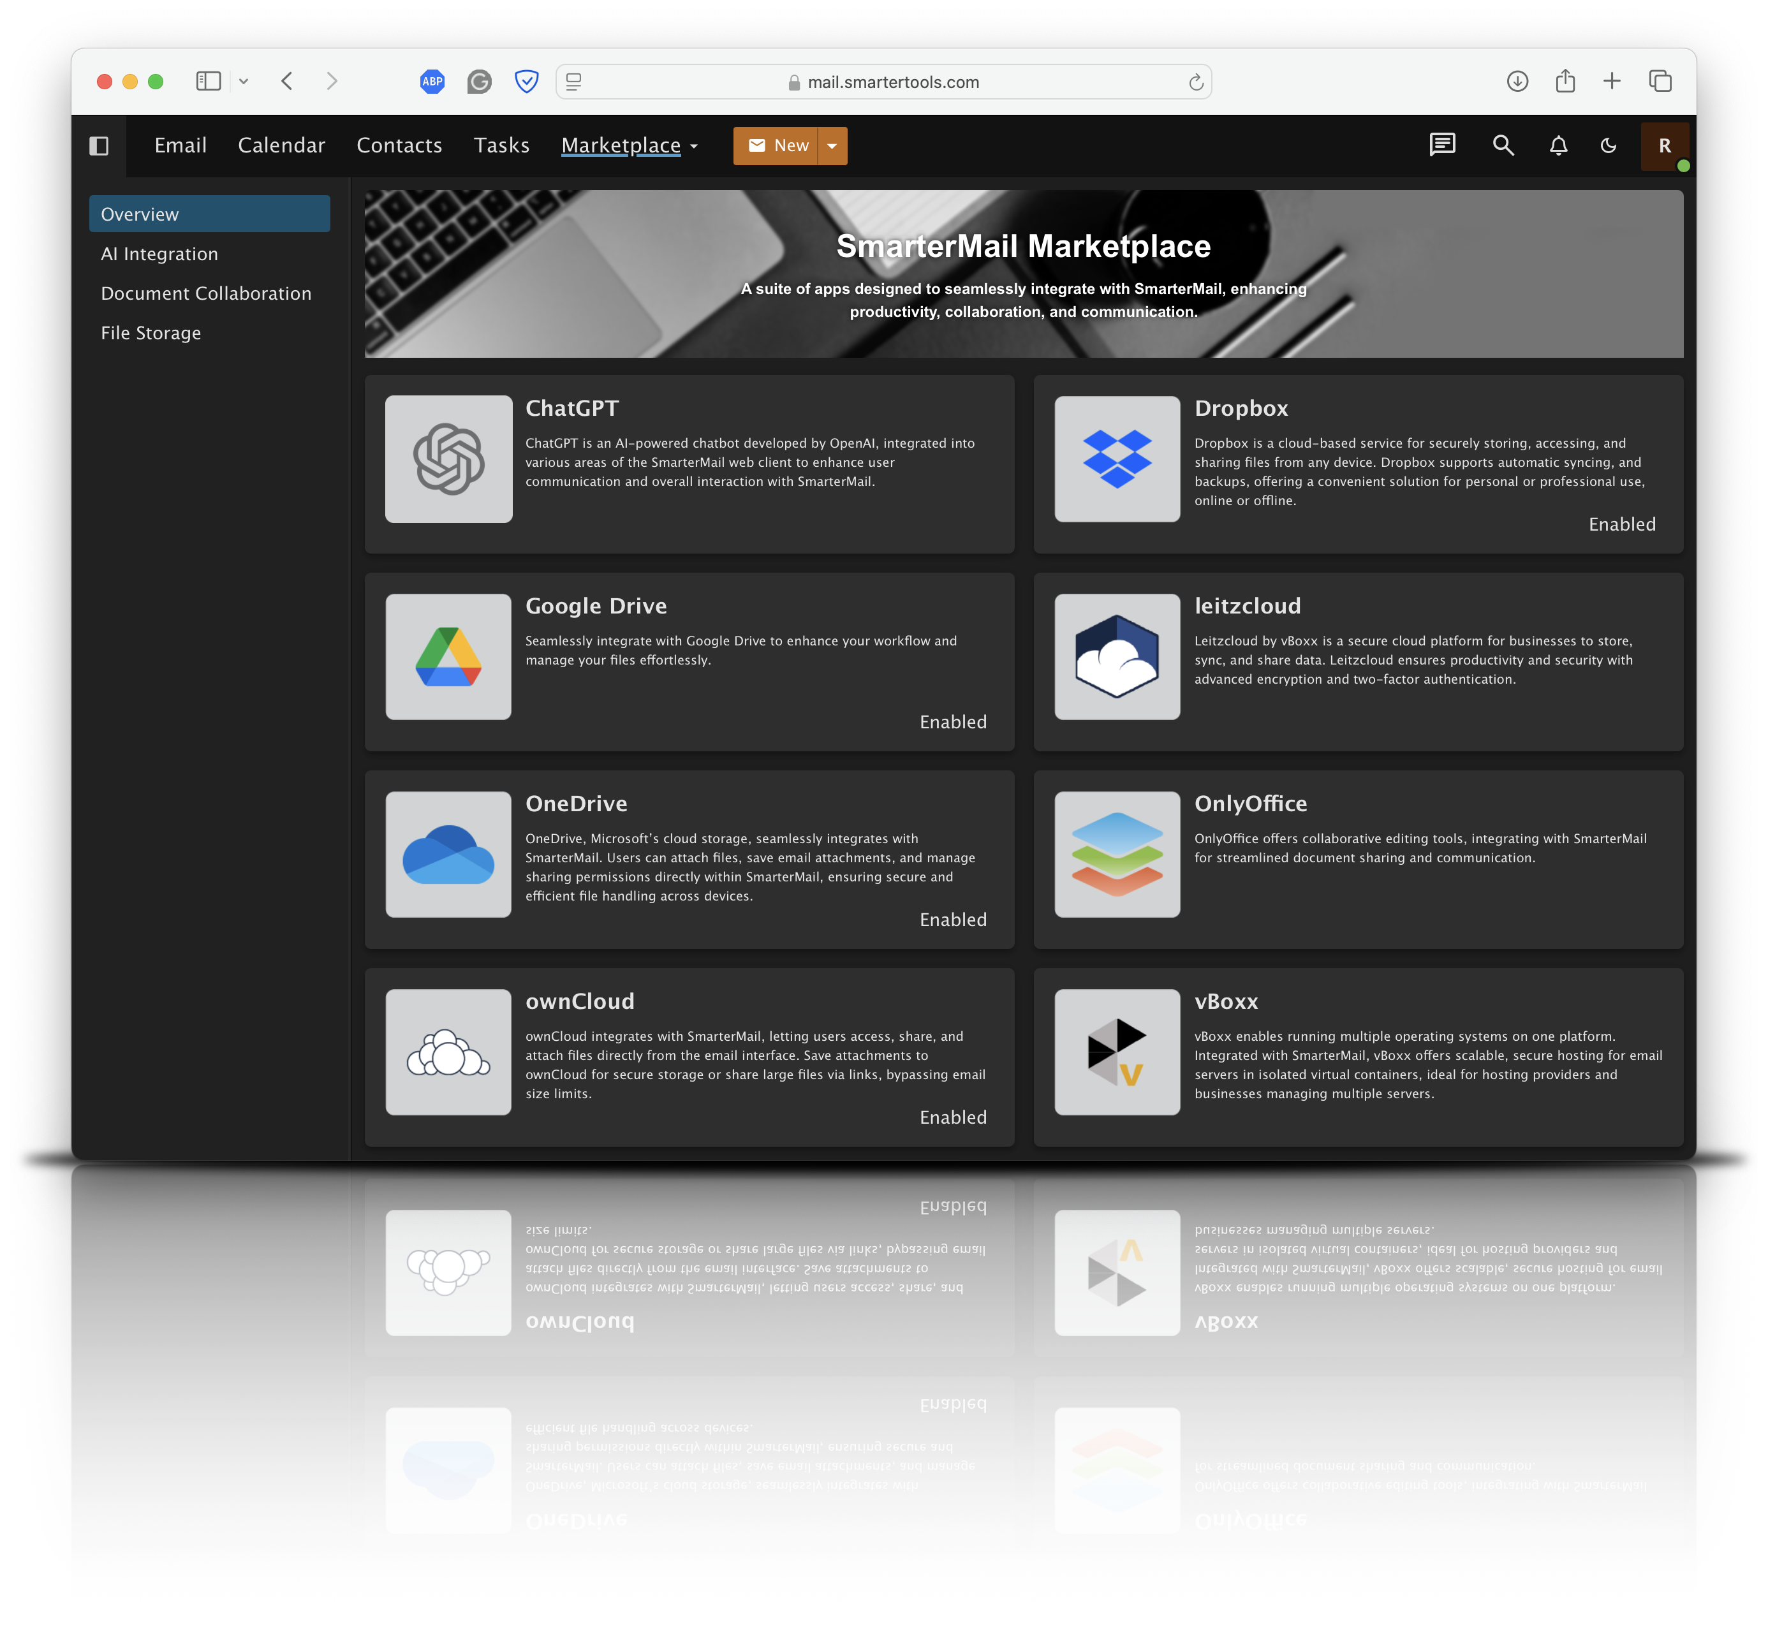Click the New message button
This screenshot has height=1625, width=1768.
[776, 146]
